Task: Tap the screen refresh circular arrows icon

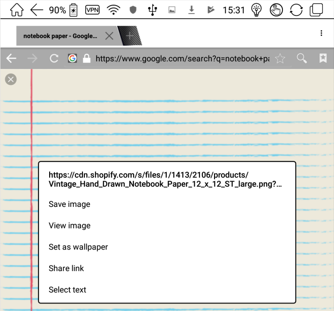Action: point(296,10)
